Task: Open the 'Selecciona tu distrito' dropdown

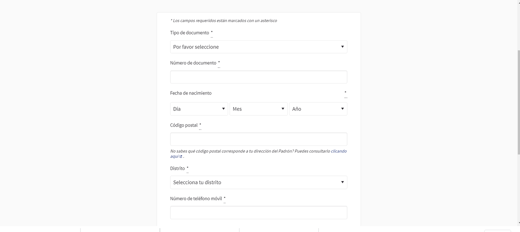Action: 258,182
